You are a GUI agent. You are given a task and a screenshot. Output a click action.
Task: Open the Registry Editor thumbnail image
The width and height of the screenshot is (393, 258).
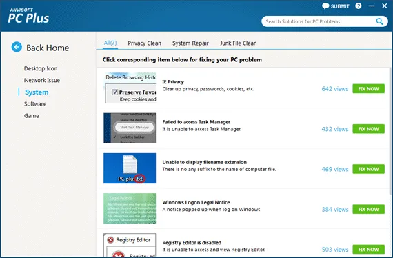coord(130,245)
